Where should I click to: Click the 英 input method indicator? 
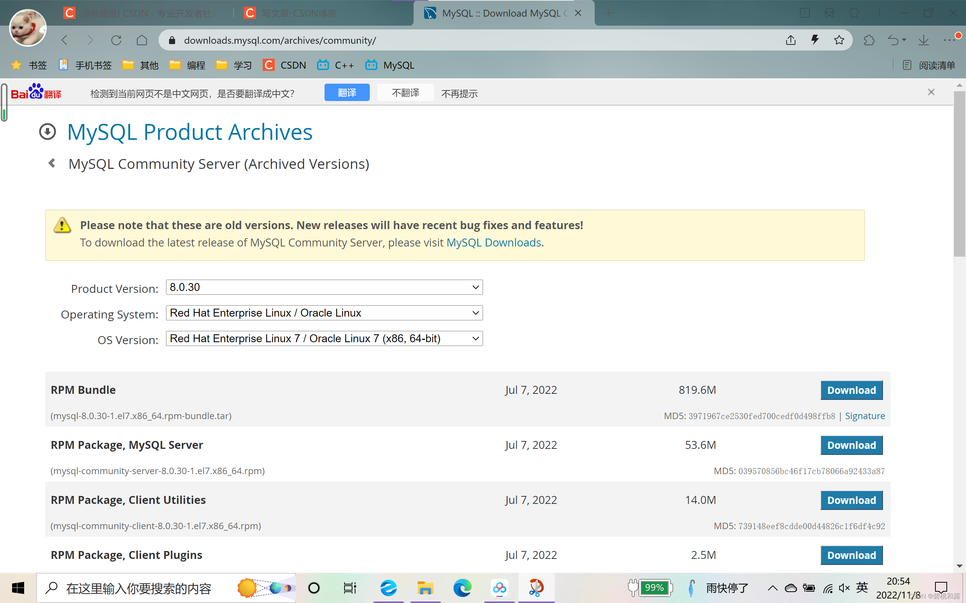pos(862,588)
